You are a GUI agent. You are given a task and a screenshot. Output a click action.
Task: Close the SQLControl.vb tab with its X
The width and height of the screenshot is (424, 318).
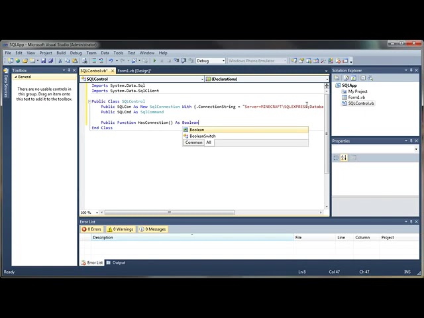coord(113,71)
